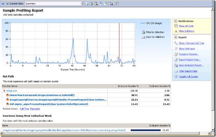This screenshot has height=137, width=216.
Task: Click the Toggle Full Screen icon
Action: tap(176, 76)
